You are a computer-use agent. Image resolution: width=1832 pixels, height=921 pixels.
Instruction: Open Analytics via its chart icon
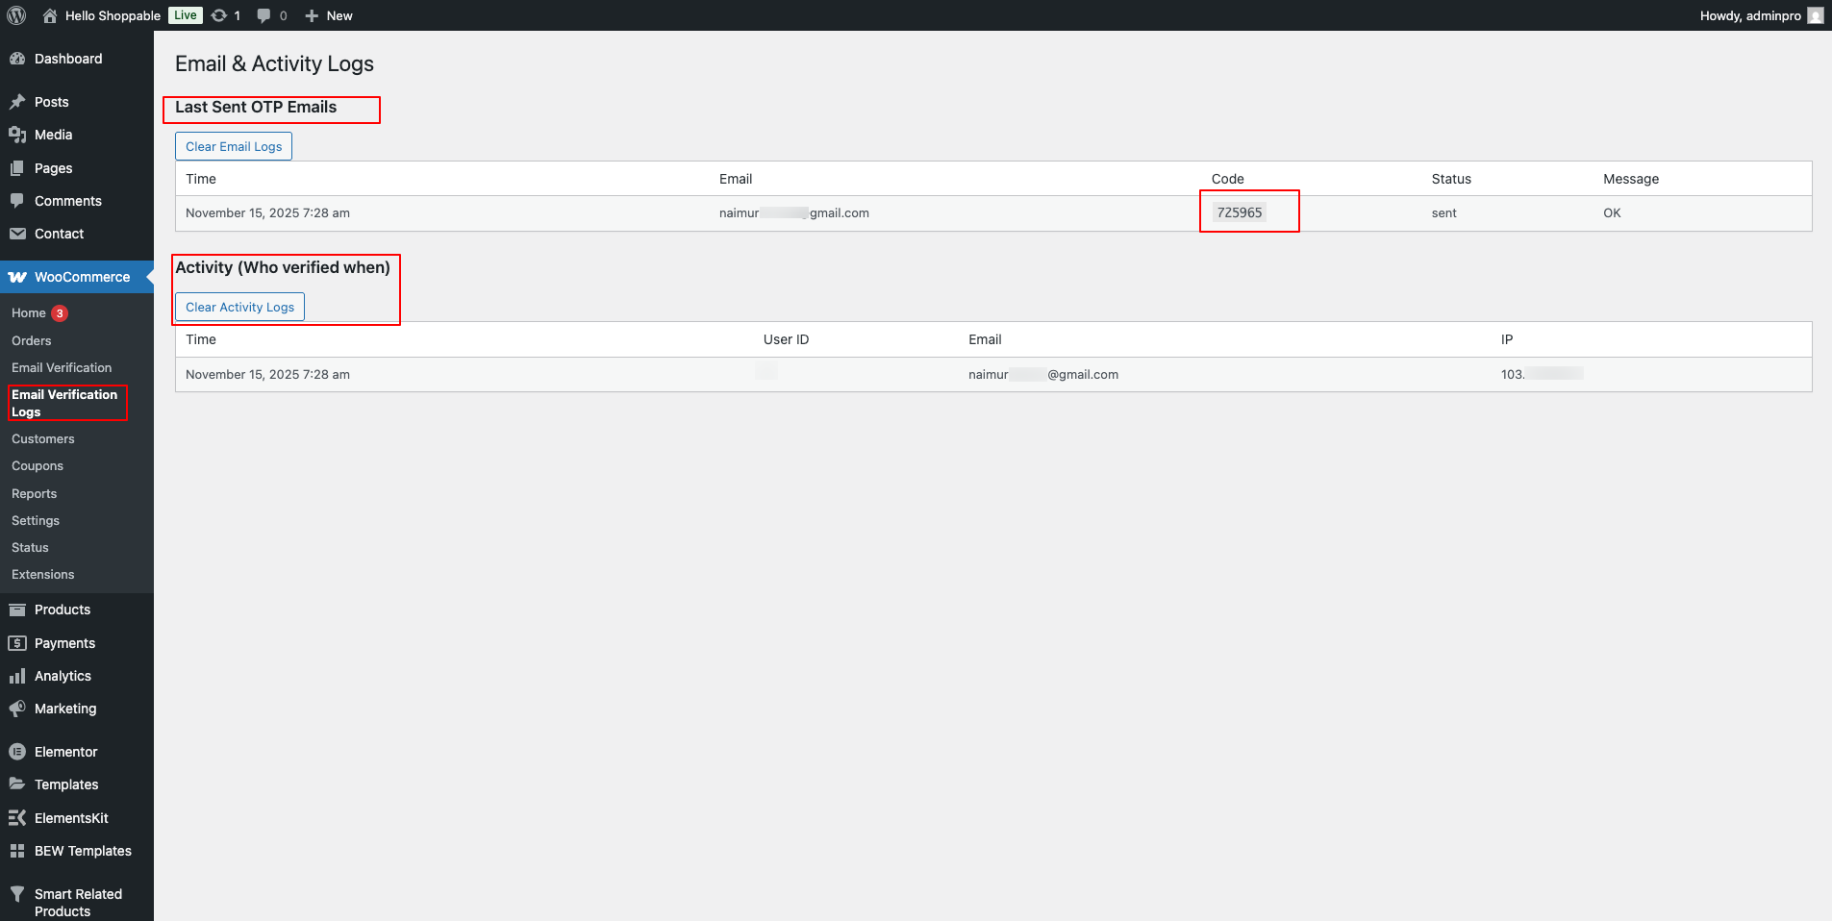19,676
